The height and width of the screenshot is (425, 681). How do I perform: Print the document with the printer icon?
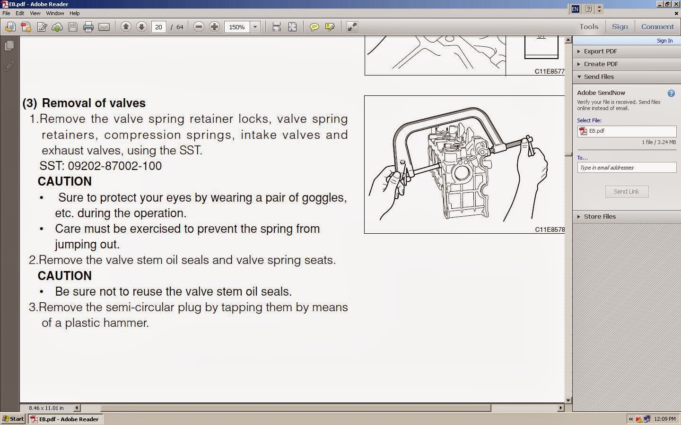click(88, 27)
